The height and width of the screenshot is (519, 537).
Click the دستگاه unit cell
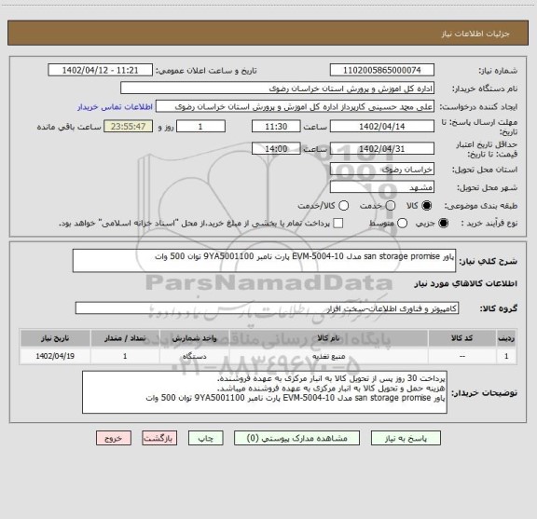point(194,356)
